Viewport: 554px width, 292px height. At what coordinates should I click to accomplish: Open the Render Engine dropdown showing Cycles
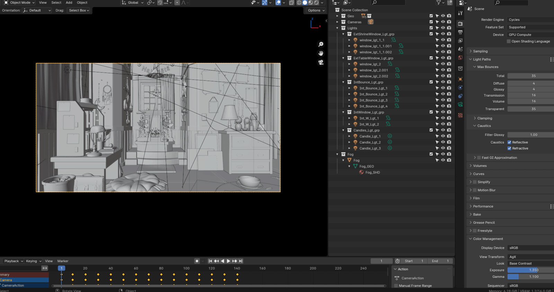coord(530,20)
